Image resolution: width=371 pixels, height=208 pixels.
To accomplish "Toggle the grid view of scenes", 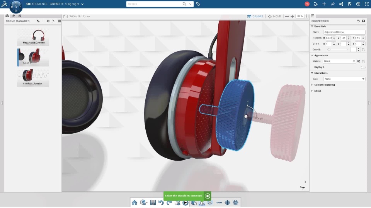I will coord(60,21).
